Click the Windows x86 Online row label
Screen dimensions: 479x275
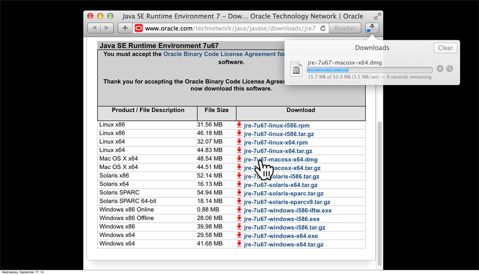pyautogui.click(x=126, y=209)
